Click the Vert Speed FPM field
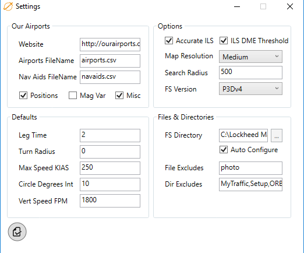Image resolution: width=304 pixels, height=253 pixels. (x=110, y=201)
